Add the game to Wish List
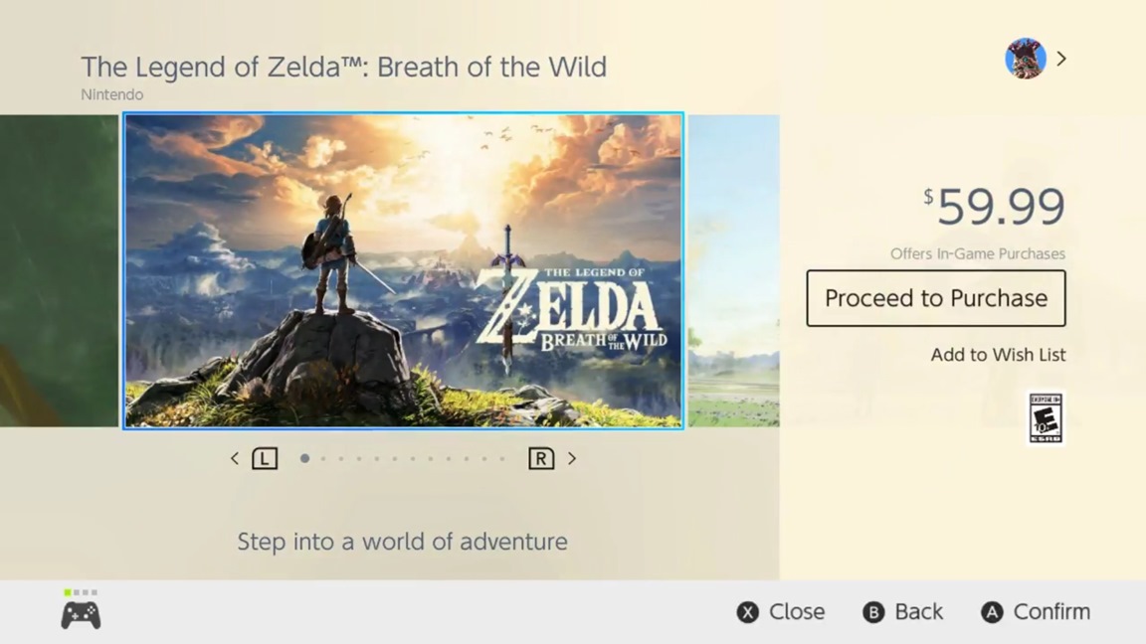This screenshot has height=644, width=1146. tap(998, 355)
